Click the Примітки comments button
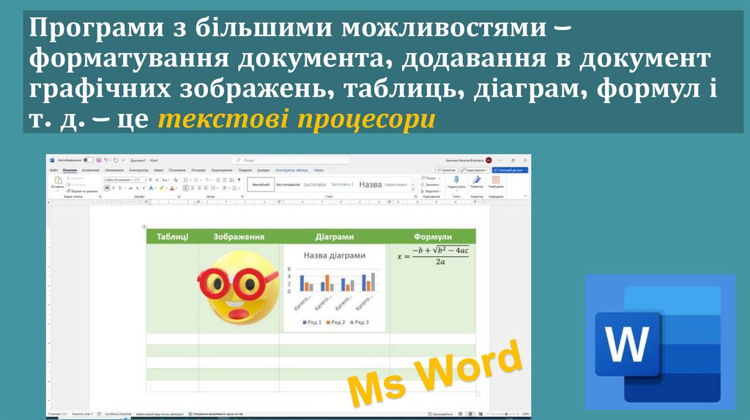Image resolution: width=750 pixels, height=420 pixels. click(447, 170)
